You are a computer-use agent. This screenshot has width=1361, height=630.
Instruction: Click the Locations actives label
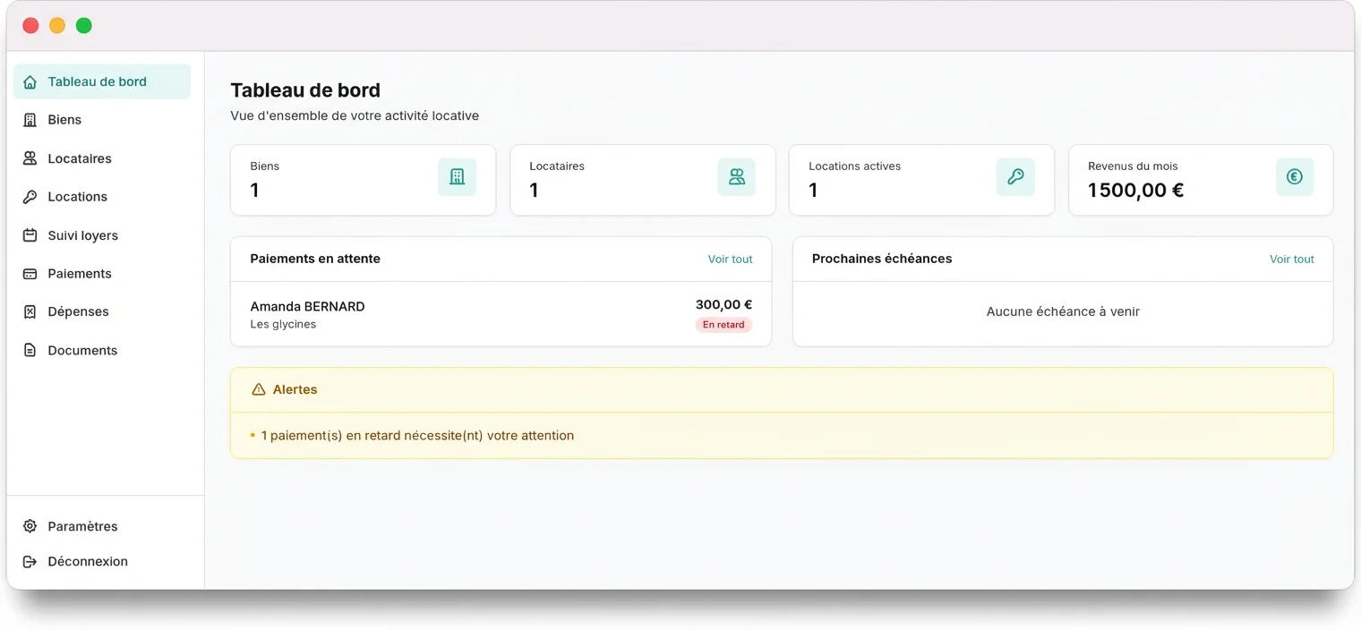pyautogui.click(x=854, y=166)
